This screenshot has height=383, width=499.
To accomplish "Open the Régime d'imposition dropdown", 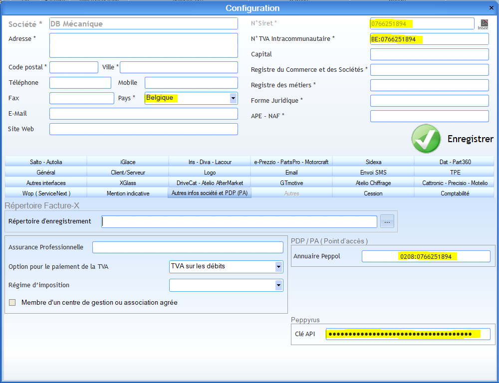I will pos(278,285).
